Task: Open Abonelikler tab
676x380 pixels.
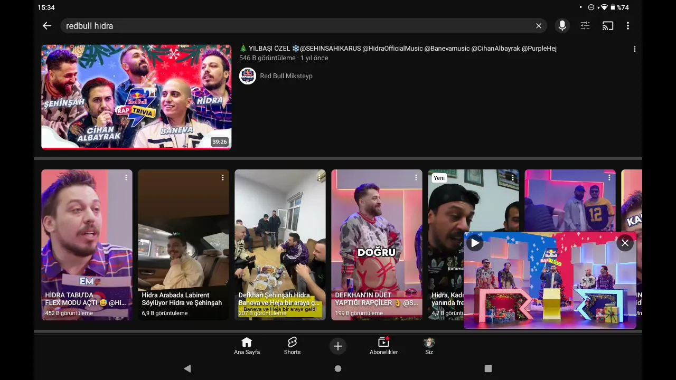Action: pos(383,346)
